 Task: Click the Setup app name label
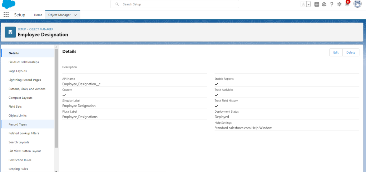tap(20, 15)
